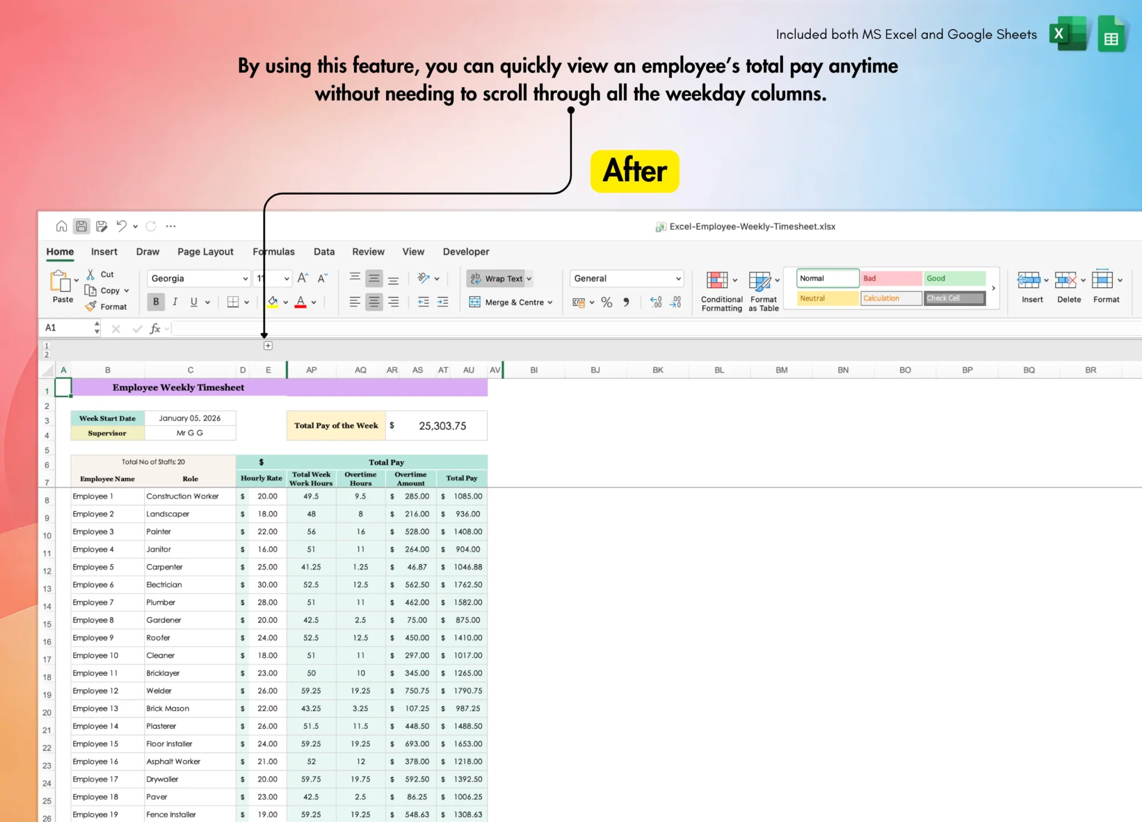Apply comma style
This screenshot has width=1142, height=822.
(626, 302)
